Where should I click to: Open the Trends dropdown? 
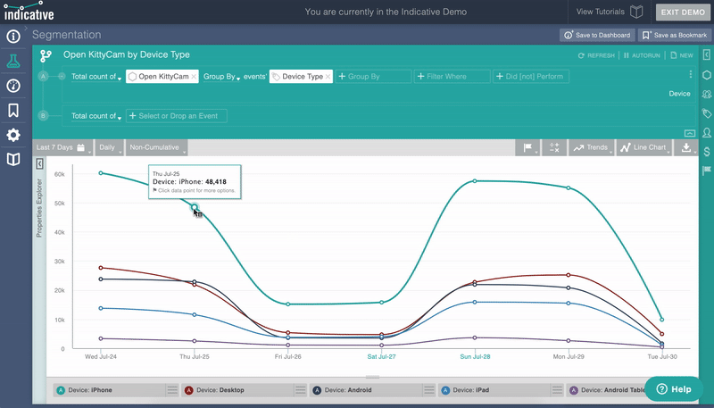pos(592,147)
